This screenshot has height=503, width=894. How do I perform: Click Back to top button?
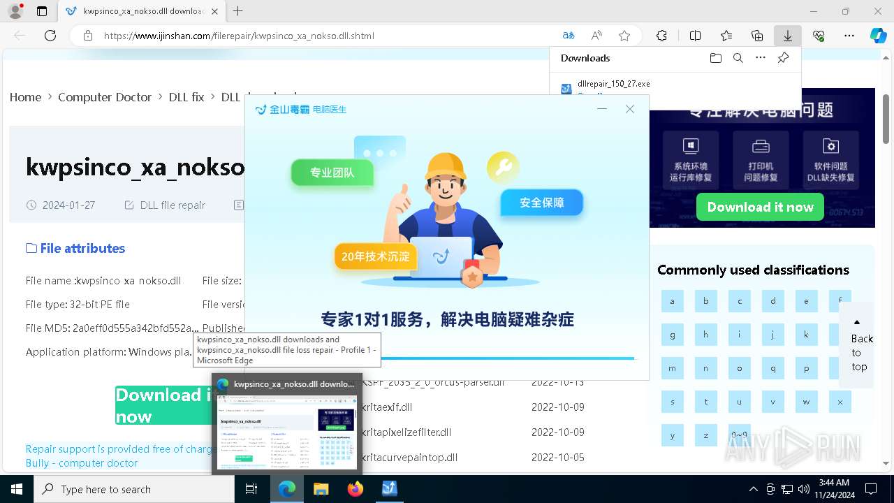click(857, 346)
